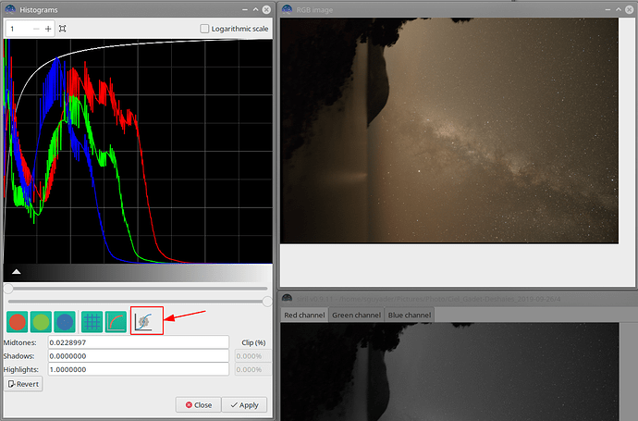Viewport: 638px width, 421px height.
Task: Decrease histogram zoom with minus button
Action: click(36, 29)
